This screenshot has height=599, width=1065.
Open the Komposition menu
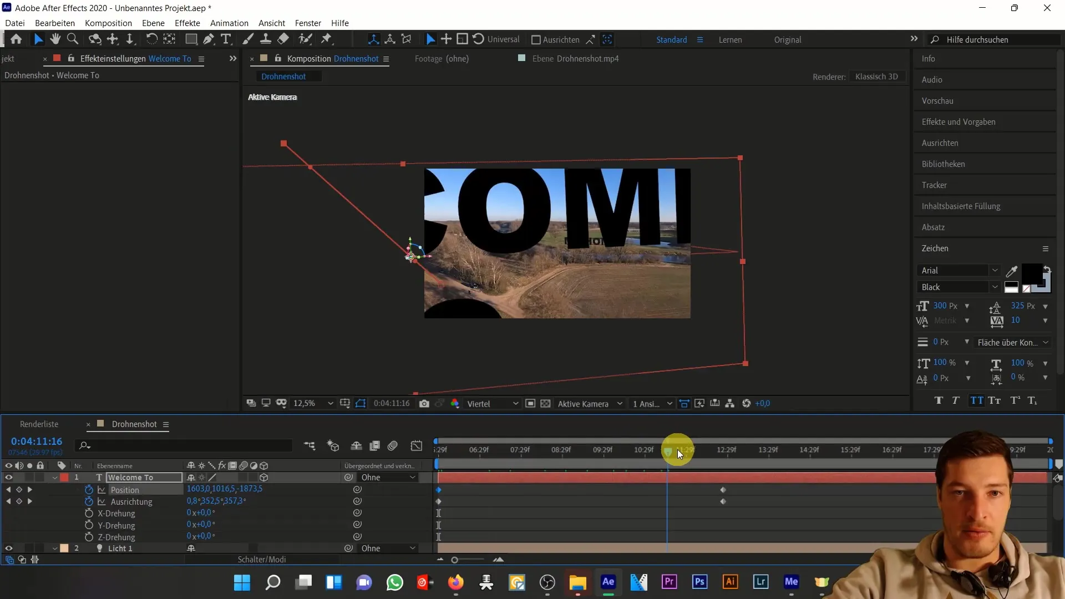coord(108,23)
